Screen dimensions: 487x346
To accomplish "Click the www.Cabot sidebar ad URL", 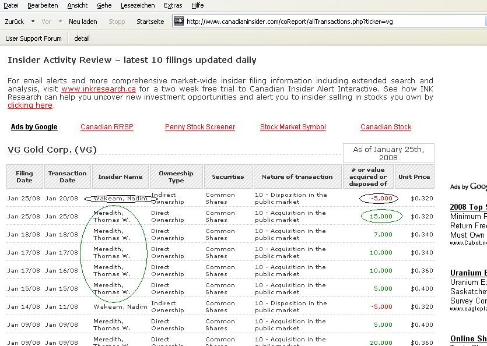I will pos(468,243).
